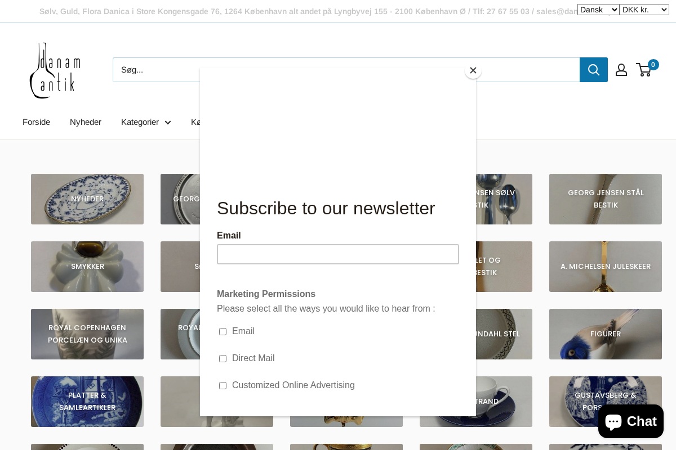Check the Direct Mail permission box
This screenshot has width=676, height=450.
pyautogui.click(x=223, y=358)
